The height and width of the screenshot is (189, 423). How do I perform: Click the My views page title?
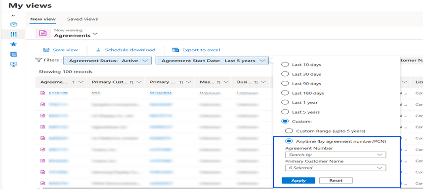point(30,5)
